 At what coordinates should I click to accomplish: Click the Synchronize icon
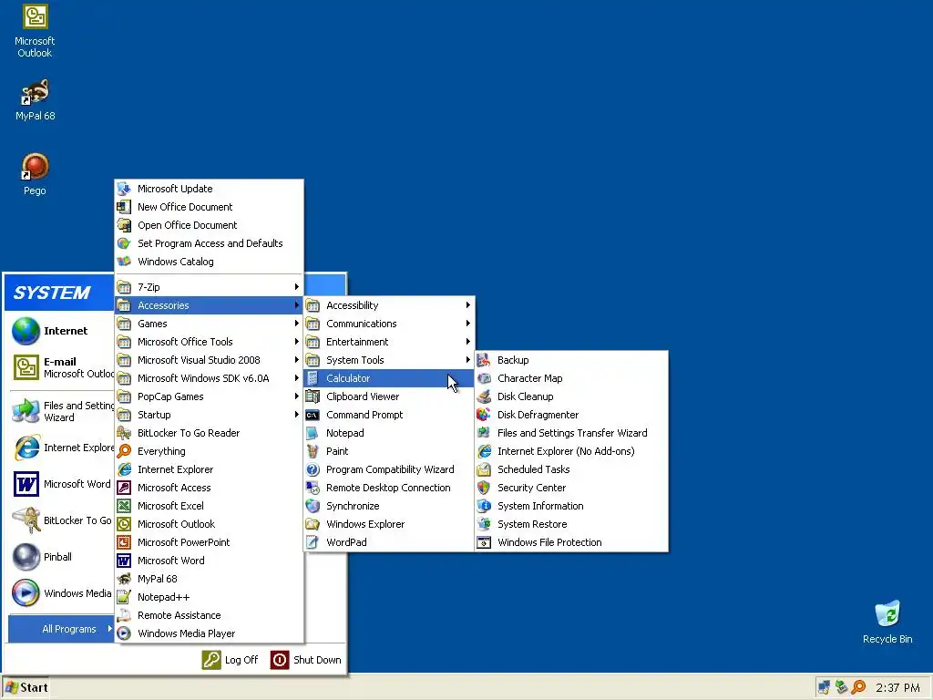tap(313, 506)
